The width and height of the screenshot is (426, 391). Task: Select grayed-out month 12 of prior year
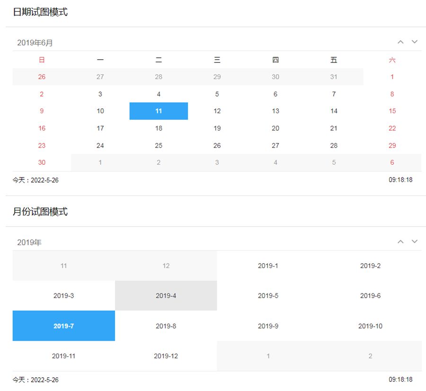pyautogui.click(x=166, y=266)
